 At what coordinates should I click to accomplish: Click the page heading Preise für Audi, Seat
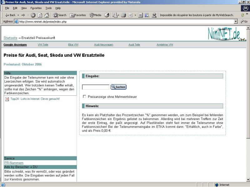pyautogui.click(x=54, y=55)
